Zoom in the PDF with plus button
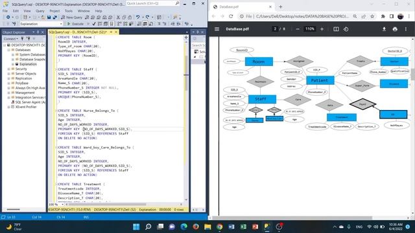The height and width of the screenshot is (233, 415). click(322, 29)
